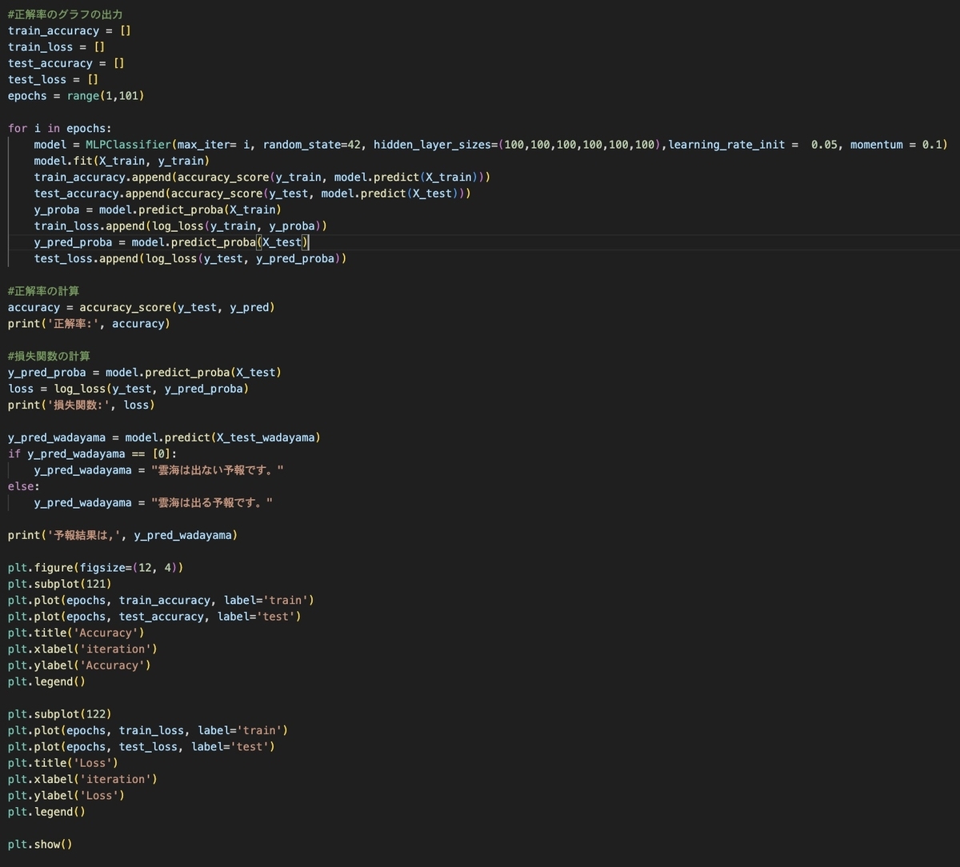Click the line 'model.fit(X_train, y_train)'
The width and height of the screenshot is (960, 867).
pyautogui.click(x=122, y=161)
